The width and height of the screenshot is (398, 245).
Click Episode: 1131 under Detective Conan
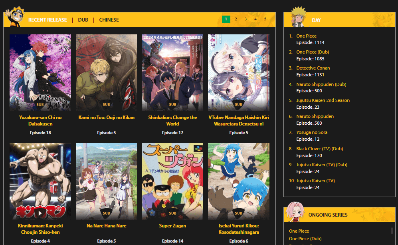tap(310, 75)
